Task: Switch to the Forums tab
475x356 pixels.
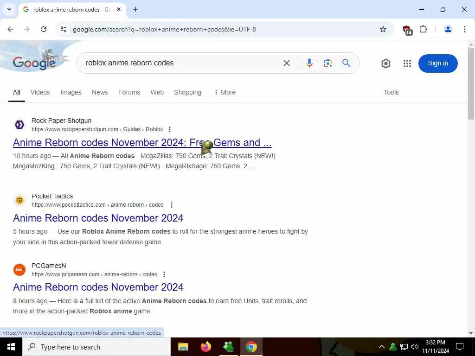Action: click(129, 92)
